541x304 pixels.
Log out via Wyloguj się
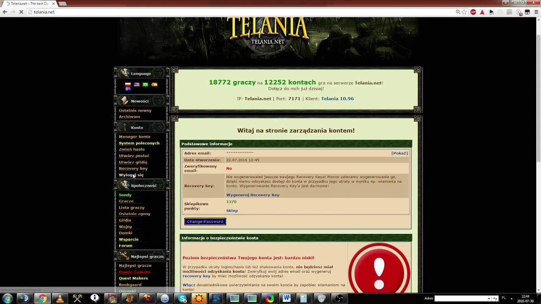coord(131,175)
